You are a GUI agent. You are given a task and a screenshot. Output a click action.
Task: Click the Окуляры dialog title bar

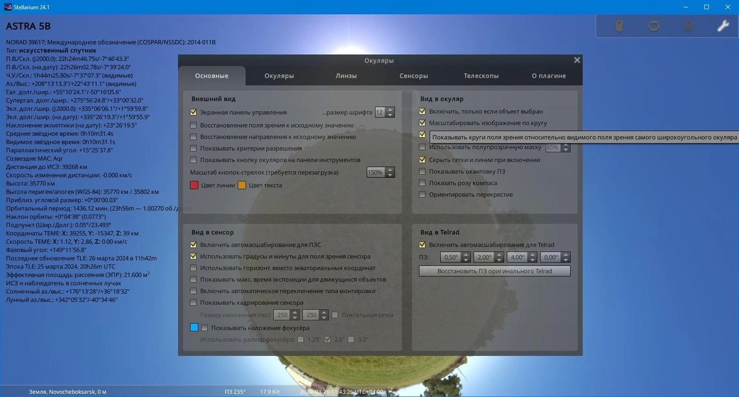379,60
